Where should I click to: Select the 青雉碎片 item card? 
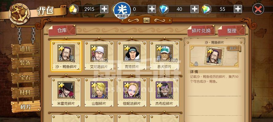(132, 56)
